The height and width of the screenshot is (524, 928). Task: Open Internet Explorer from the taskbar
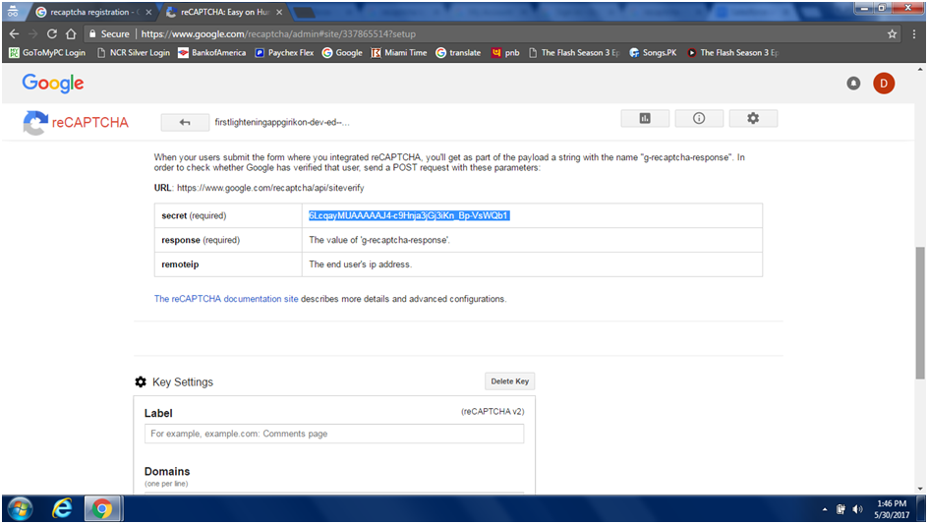(x=60, y=508)
